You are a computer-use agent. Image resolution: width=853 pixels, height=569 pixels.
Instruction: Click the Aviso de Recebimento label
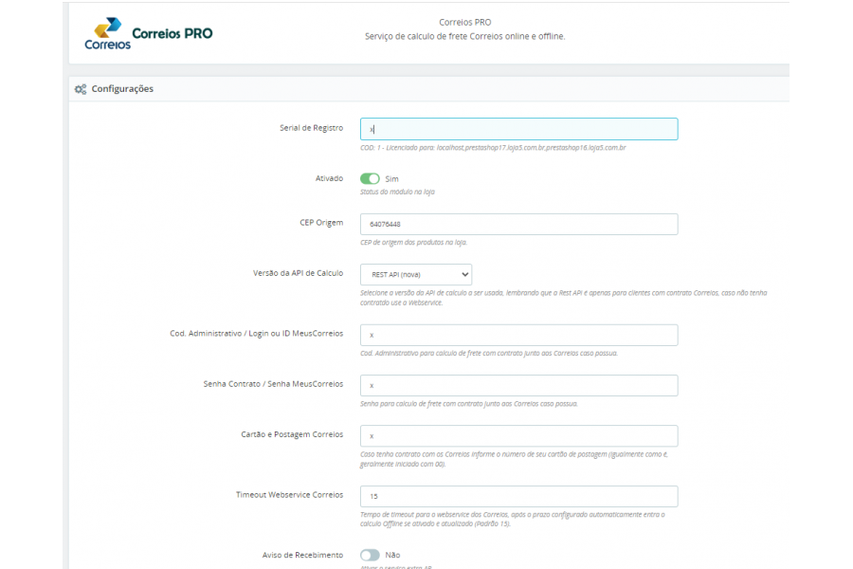[x=302, y=555]
